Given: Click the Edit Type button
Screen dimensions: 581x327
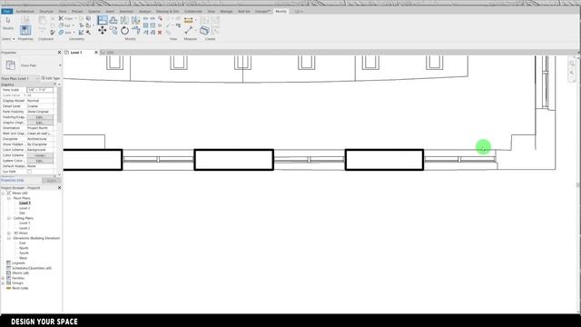Looking at the screenshot, I should pos(51,79).
